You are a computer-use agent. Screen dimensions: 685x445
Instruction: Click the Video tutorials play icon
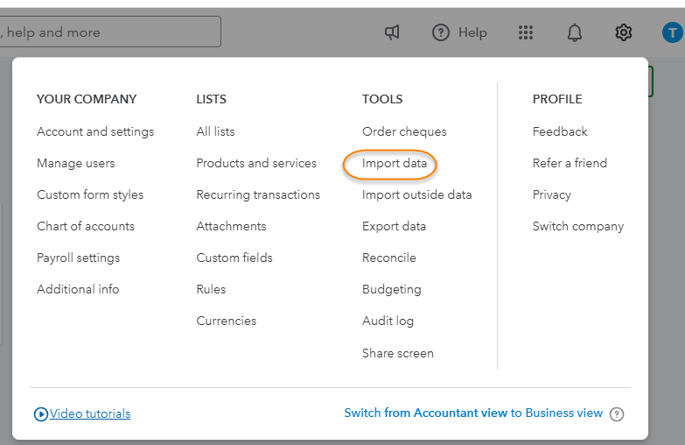tap(40, 414)
